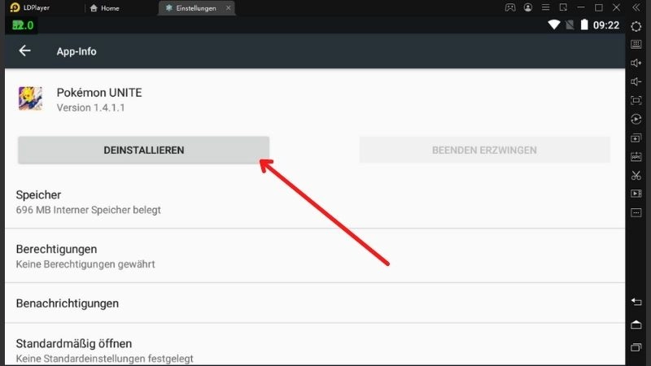Click the green FPS counter badge
This screenshot has height=366, width=651.
click(x=23, y=25)
